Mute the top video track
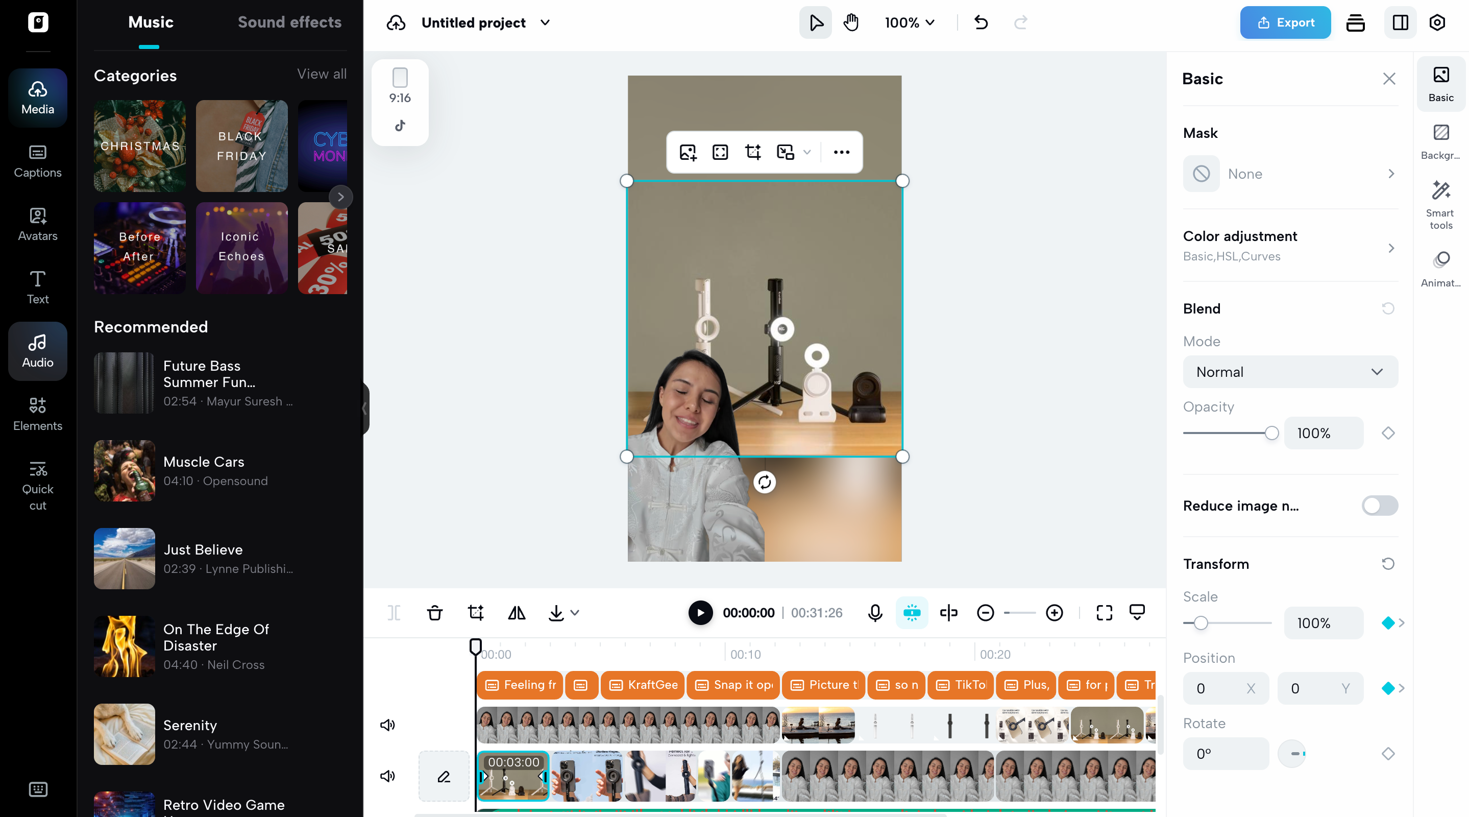The image size is (1469, 817). pyautogui.click(x=387, y=725)
